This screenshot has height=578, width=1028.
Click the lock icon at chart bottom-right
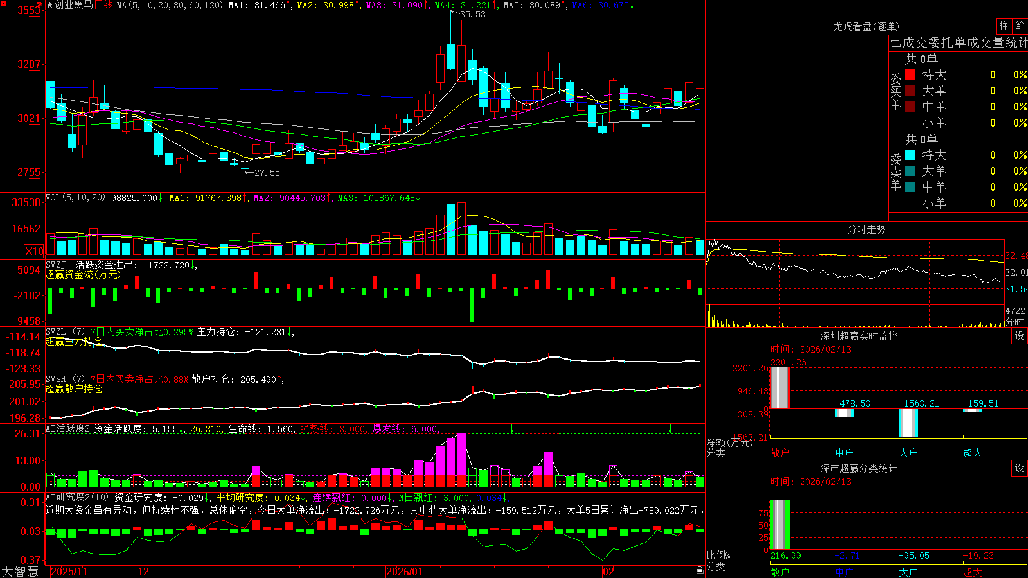click(700, 570)
